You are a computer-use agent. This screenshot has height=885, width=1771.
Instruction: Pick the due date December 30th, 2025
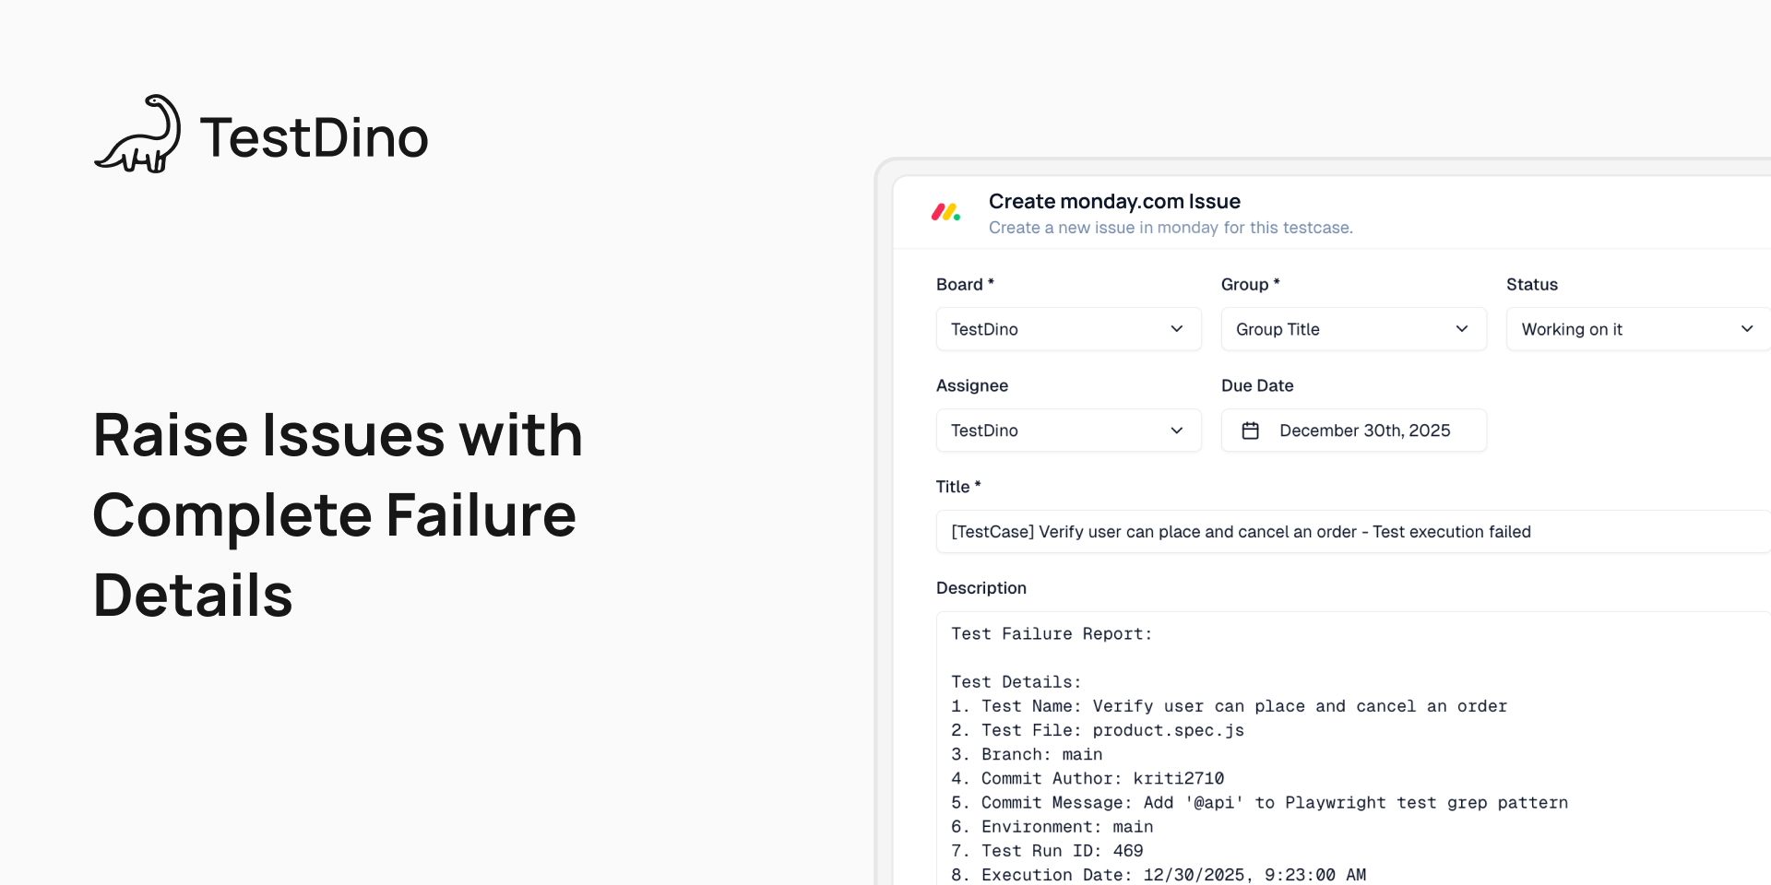(x=1364, y=431)
